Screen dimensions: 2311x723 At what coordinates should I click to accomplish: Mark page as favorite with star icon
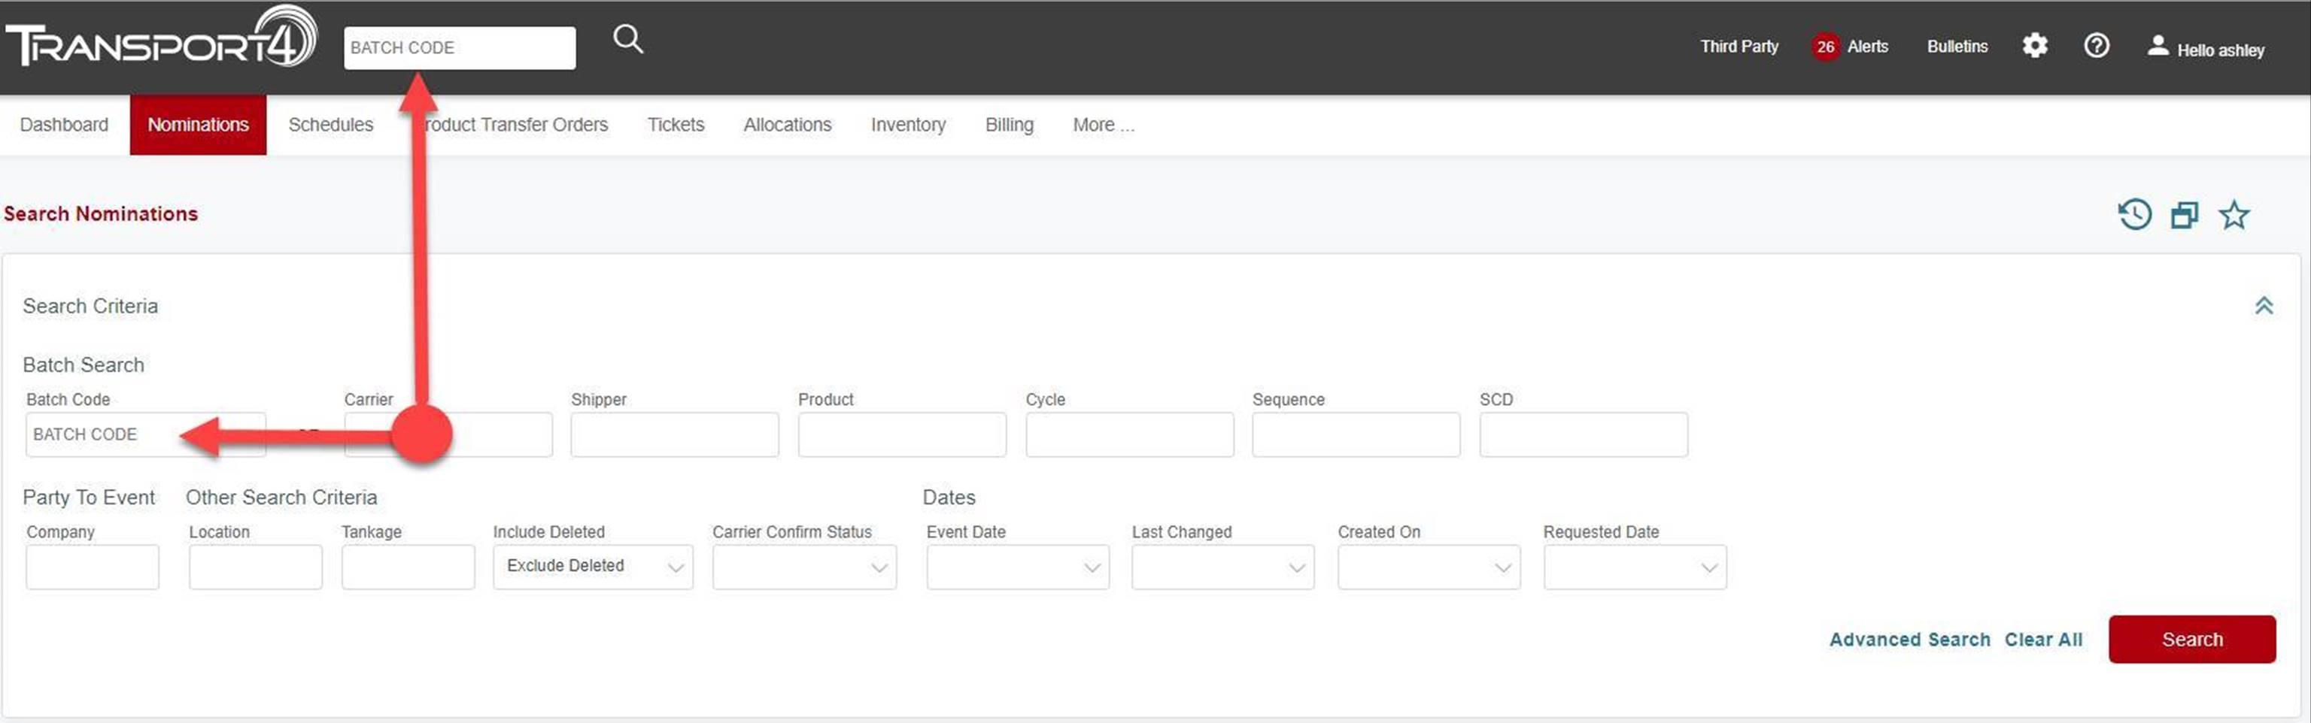pyautogui.click(x=2233, y=215)
